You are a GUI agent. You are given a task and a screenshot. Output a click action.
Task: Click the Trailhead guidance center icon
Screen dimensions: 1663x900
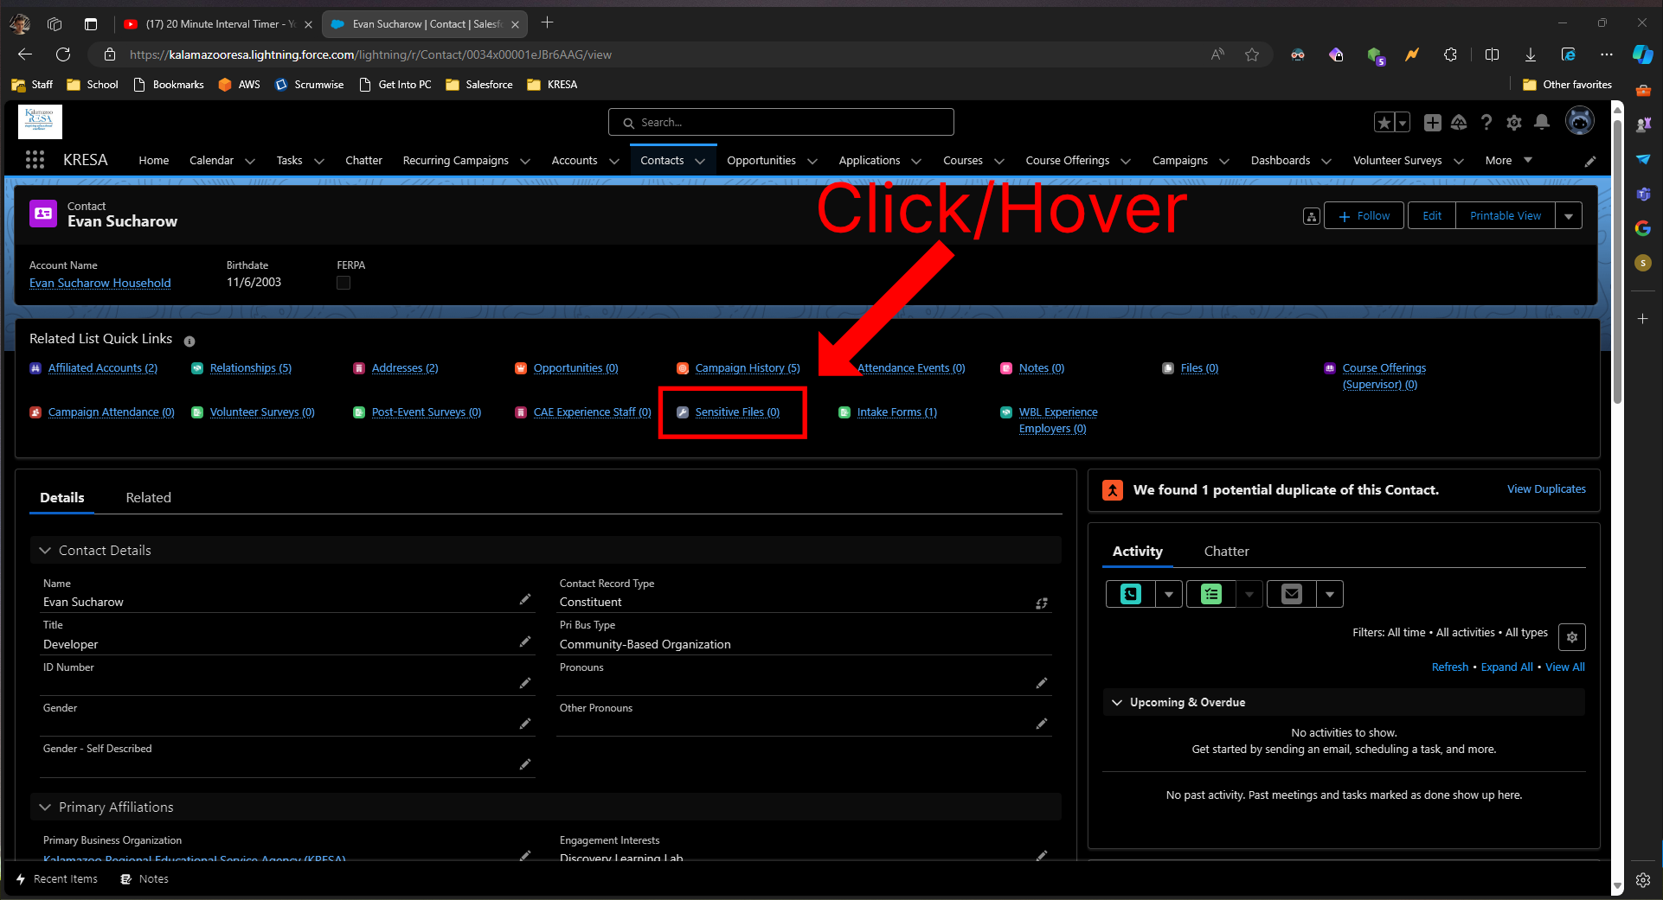coord(1459,123)
